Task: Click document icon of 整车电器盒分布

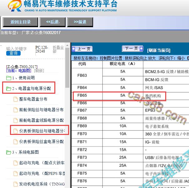Action: (16, 99)
